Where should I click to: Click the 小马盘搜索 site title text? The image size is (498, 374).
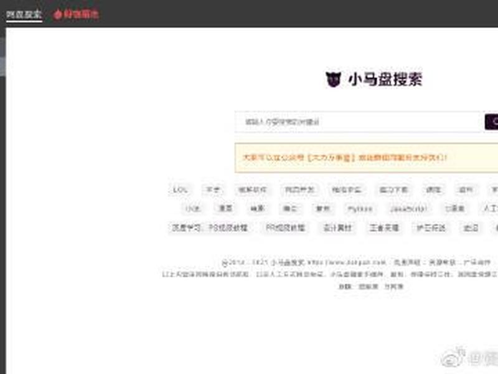(x=385, y=79)
